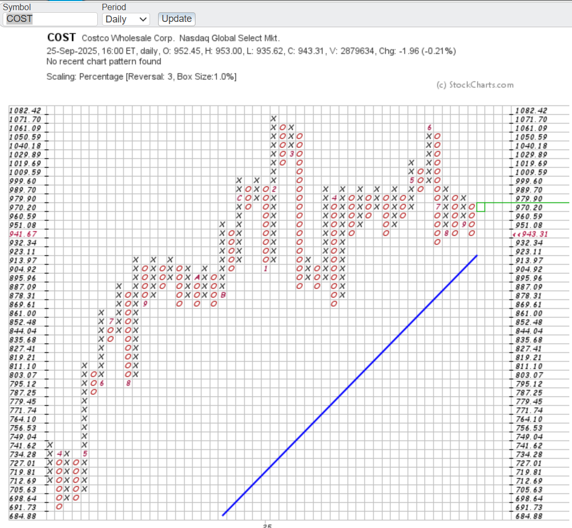
Task: Open the Period dropdown set to Daily
Action: (x=126, y=19)
